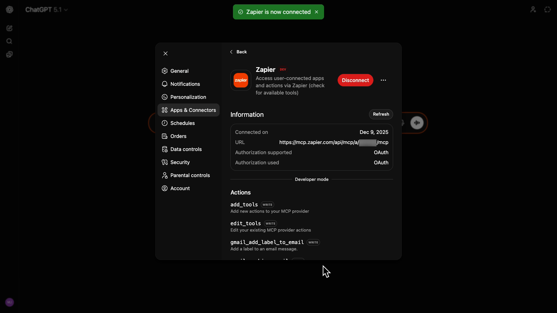This screenshot has width=557, height=313.
Task: Refresh the connector information
Action: tap(381, 114)
